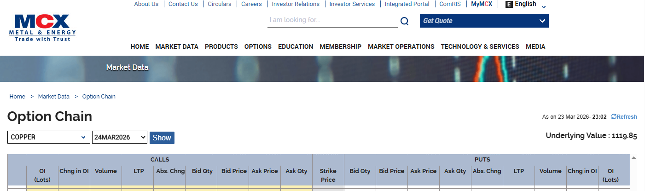Open the MyMCX link
Image resolution: width=645 pixels, height=191 pixels.
[482, 4]
